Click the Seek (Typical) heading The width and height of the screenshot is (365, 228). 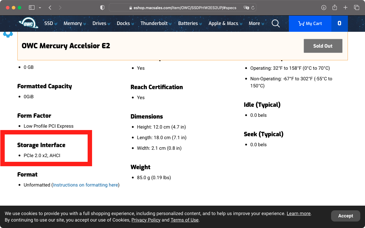[x=263, y=134]
